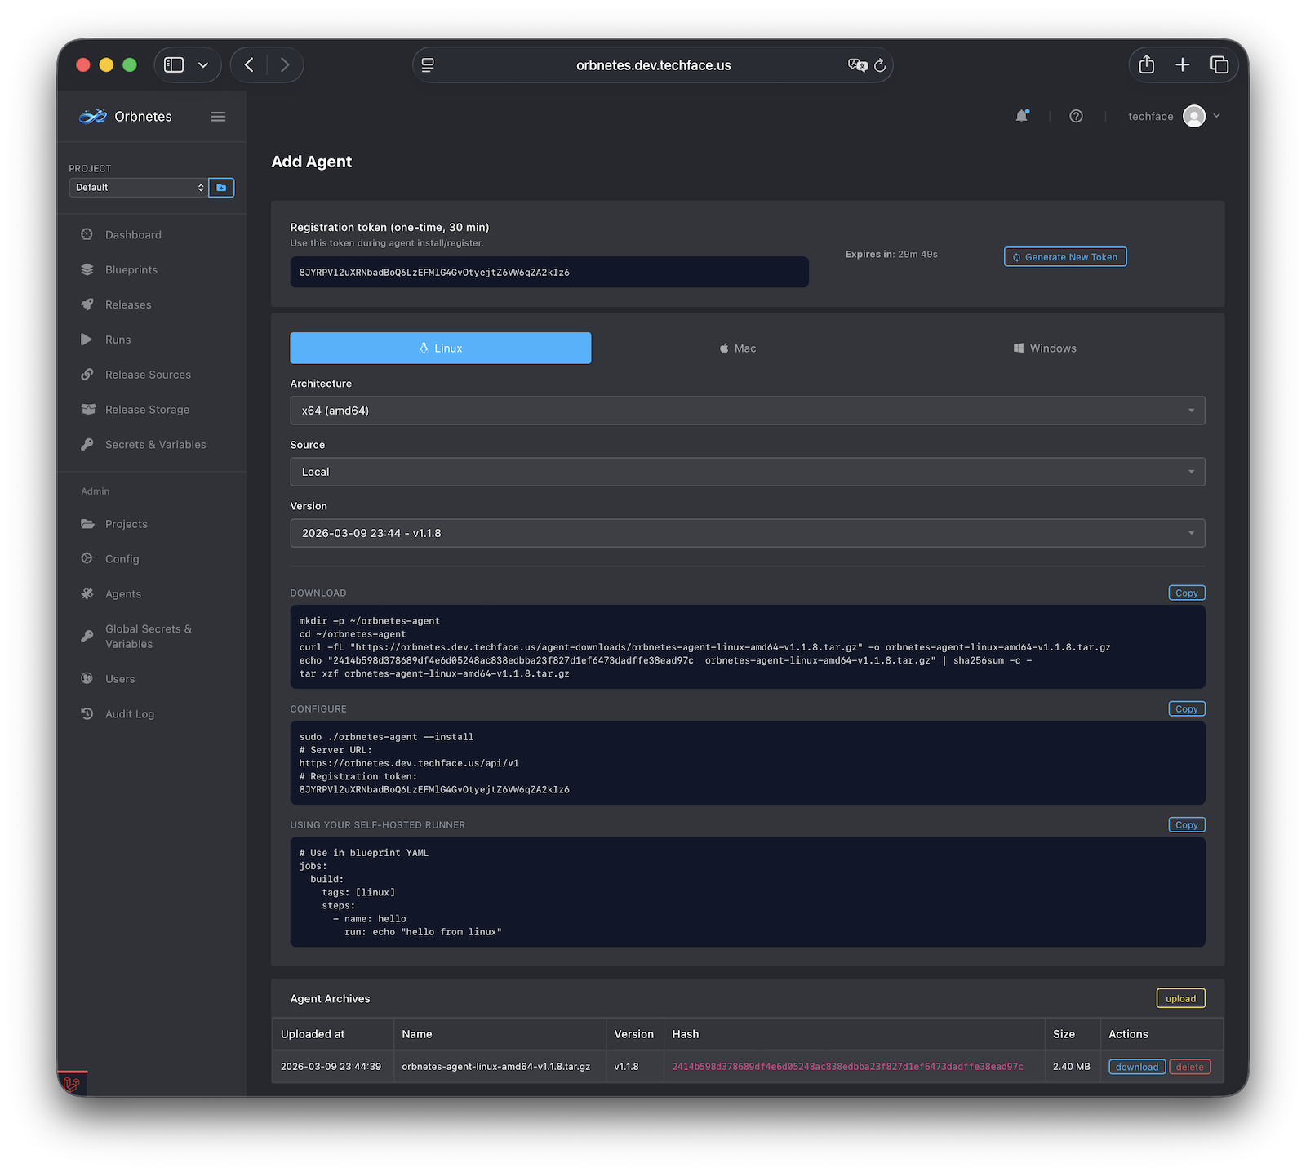The height and width of the screenshot is (1172, 1306).
Task: Expand the Version v1.1.8 dropdown
Action: 747,533
